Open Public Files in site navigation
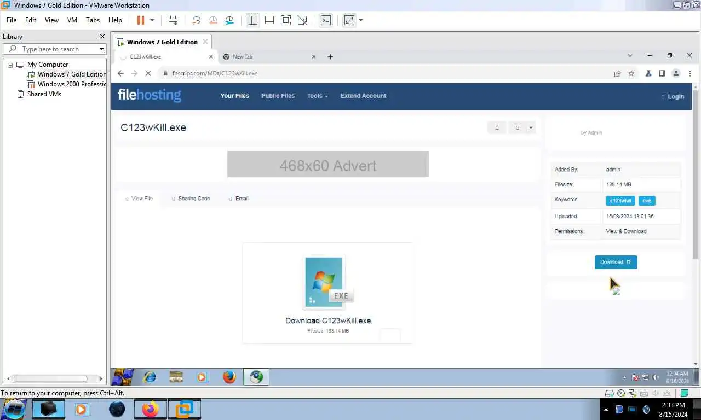Image resolution: width=701 pixels, height=420 pixels. (278, 96)
